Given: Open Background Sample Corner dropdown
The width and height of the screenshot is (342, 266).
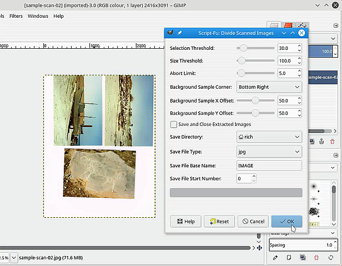Looking at the screenshot, I should pyautogui.click(x=269, y=87).
